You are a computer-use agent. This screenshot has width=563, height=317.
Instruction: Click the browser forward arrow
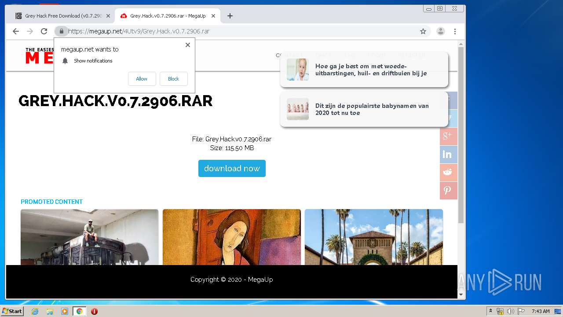(30, 31)
